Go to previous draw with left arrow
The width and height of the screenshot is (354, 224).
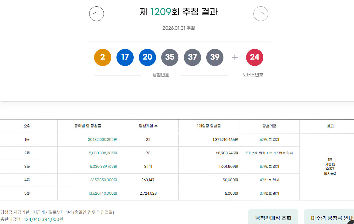click(97, 14)
